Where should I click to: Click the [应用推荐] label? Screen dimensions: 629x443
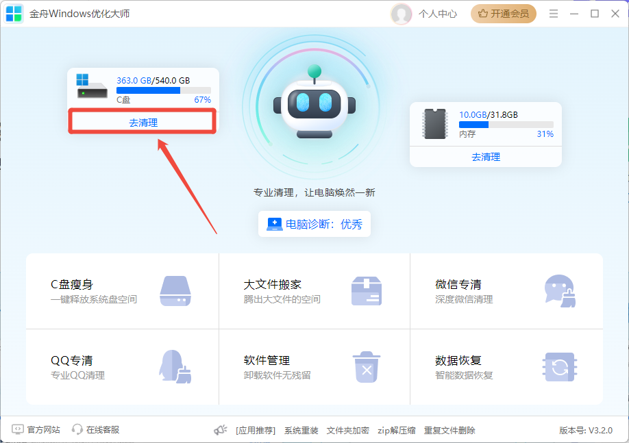tap(256, 431)
